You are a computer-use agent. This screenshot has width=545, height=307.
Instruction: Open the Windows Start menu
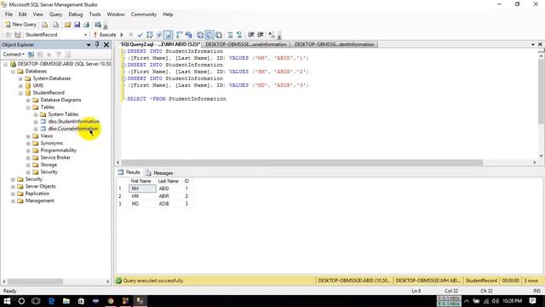click(x=7, y=301)
